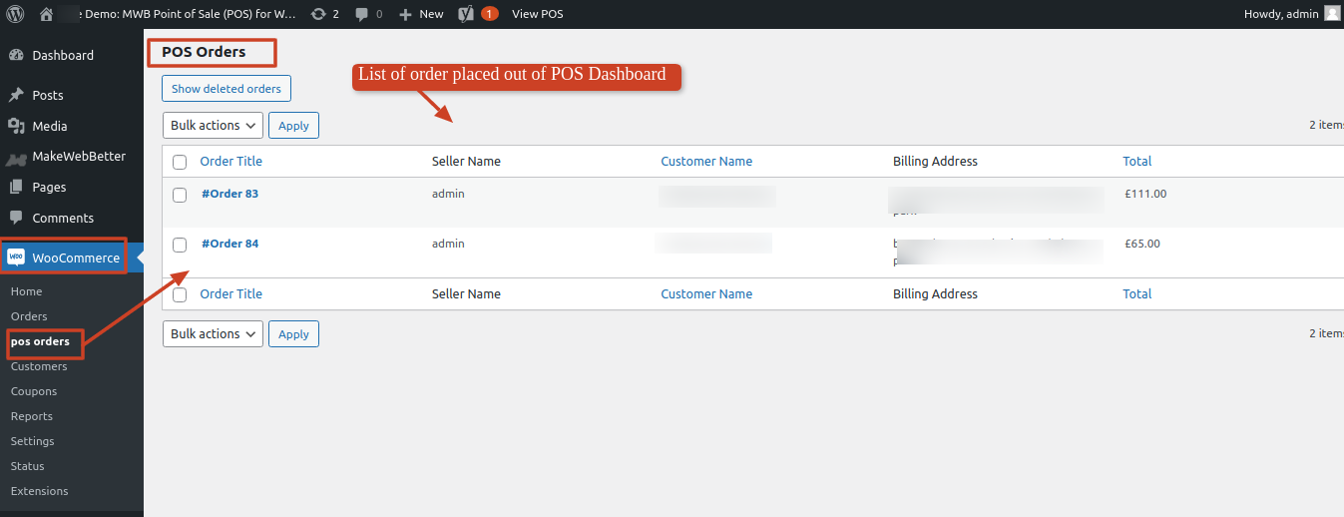Go to WooCommerce Home submenu
This screenshot has width=1344, height=517.
pos(27,291)
